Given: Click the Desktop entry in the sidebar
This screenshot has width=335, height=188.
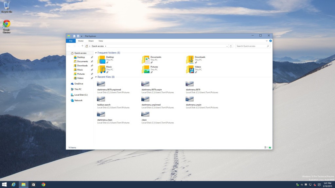Looking at the screenshot, I should coord(79,57).
